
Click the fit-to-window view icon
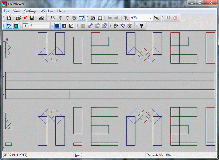100,18
